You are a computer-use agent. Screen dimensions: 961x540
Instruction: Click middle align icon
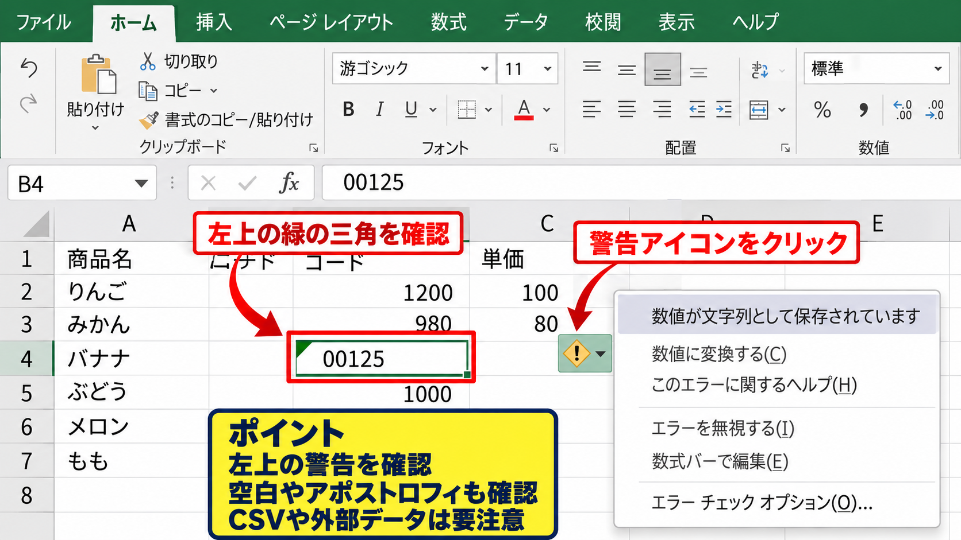click(x=626, y=70)
